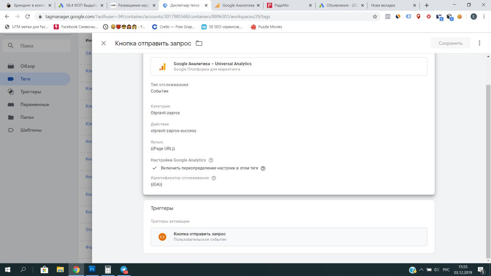Screen dimensions: 491x276
Task: Click the folder icon next to tag name
Action: [x=199, y=43]
